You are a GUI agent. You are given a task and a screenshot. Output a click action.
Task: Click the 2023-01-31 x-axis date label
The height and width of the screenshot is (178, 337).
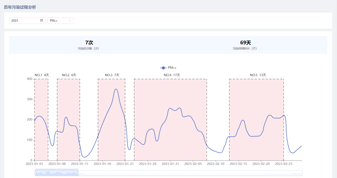(x=170, y=164)
